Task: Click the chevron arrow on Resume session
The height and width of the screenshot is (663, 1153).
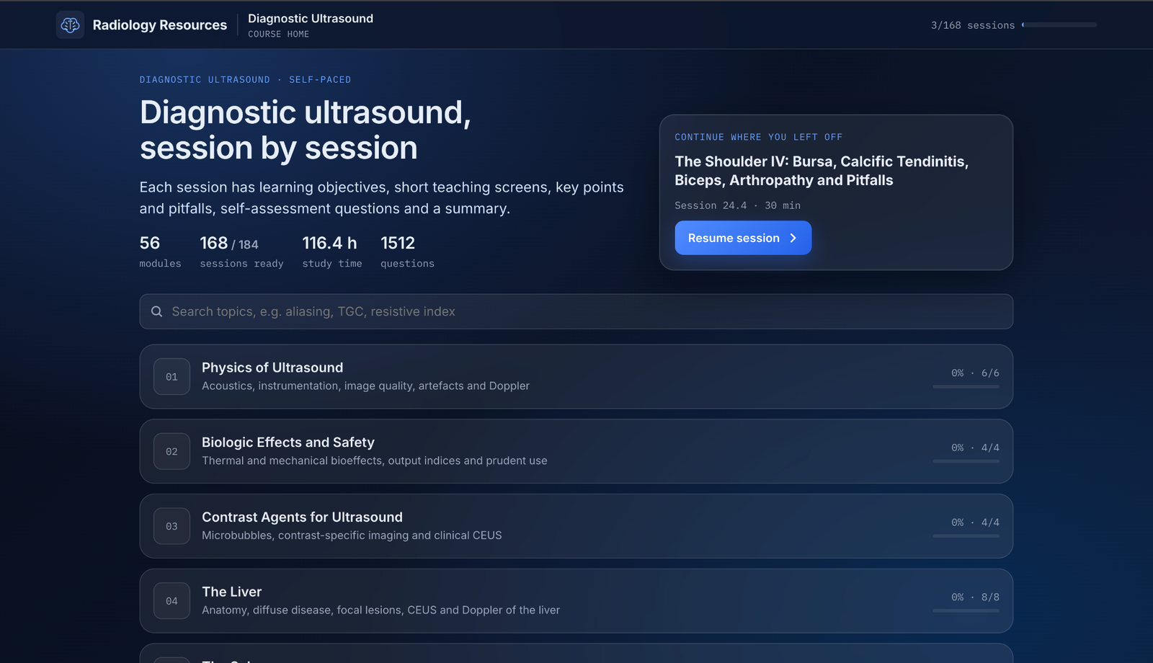Action: coord(793,238)
